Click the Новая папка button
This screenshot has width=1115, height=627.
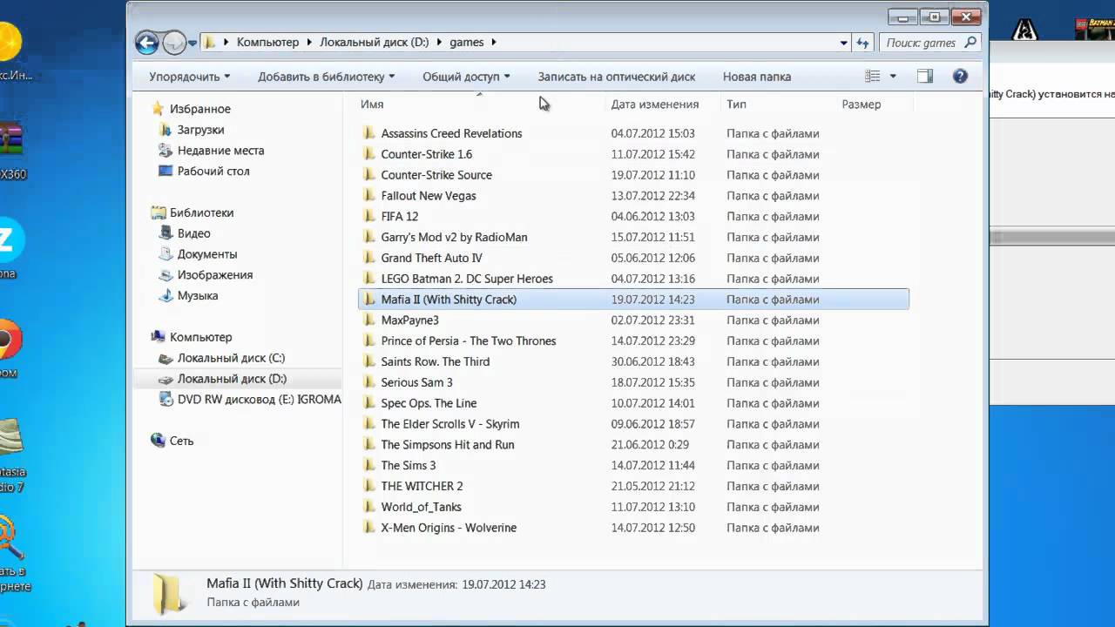(x=757, y=77)
